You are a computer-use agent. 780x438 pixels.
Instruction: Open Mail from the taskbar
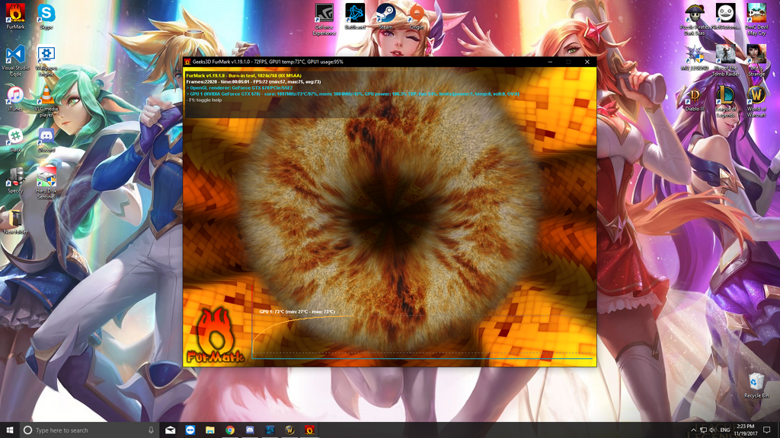[x=170, y=430]
